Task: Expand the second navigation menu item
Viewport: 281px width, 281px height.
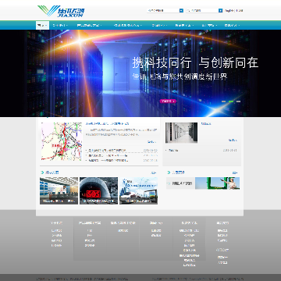Action: (x=59, y=25)
